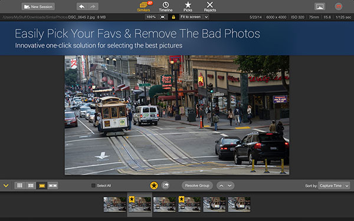This screenshot has width=354, height=221.
Task: Switch to grid thumbnail view
Action: (20, 186)
